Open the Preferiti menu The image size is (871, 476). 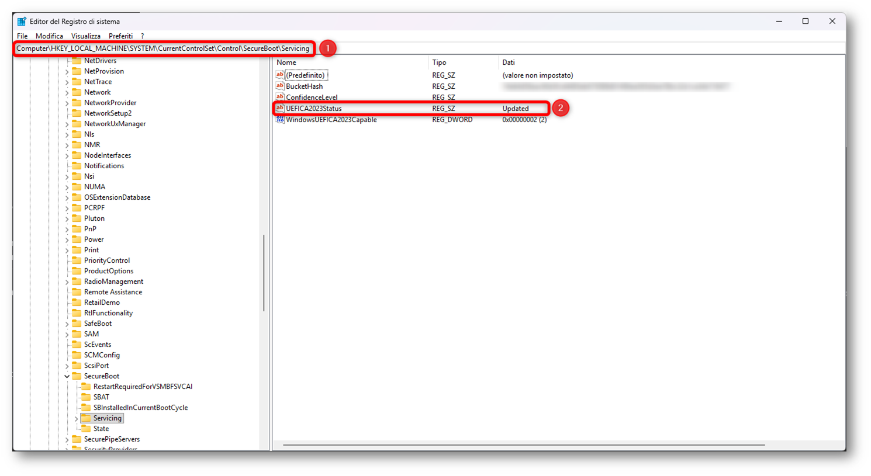click(x=120, y=36)
